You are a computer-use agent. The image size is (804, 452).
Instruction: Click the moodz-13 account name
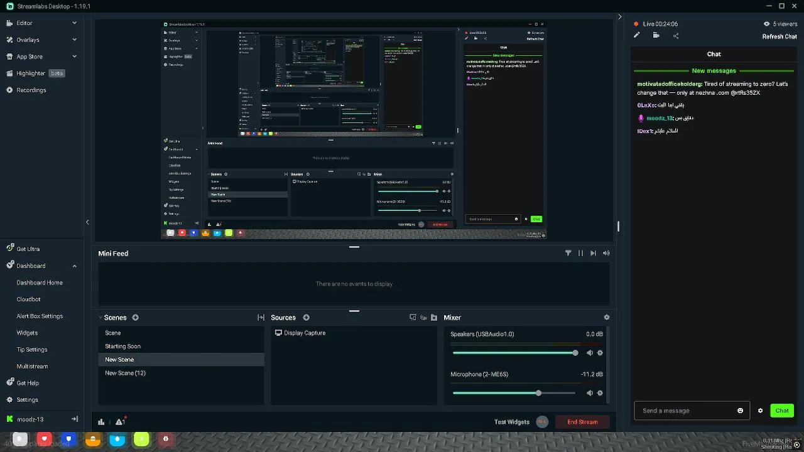pos(30,419)
